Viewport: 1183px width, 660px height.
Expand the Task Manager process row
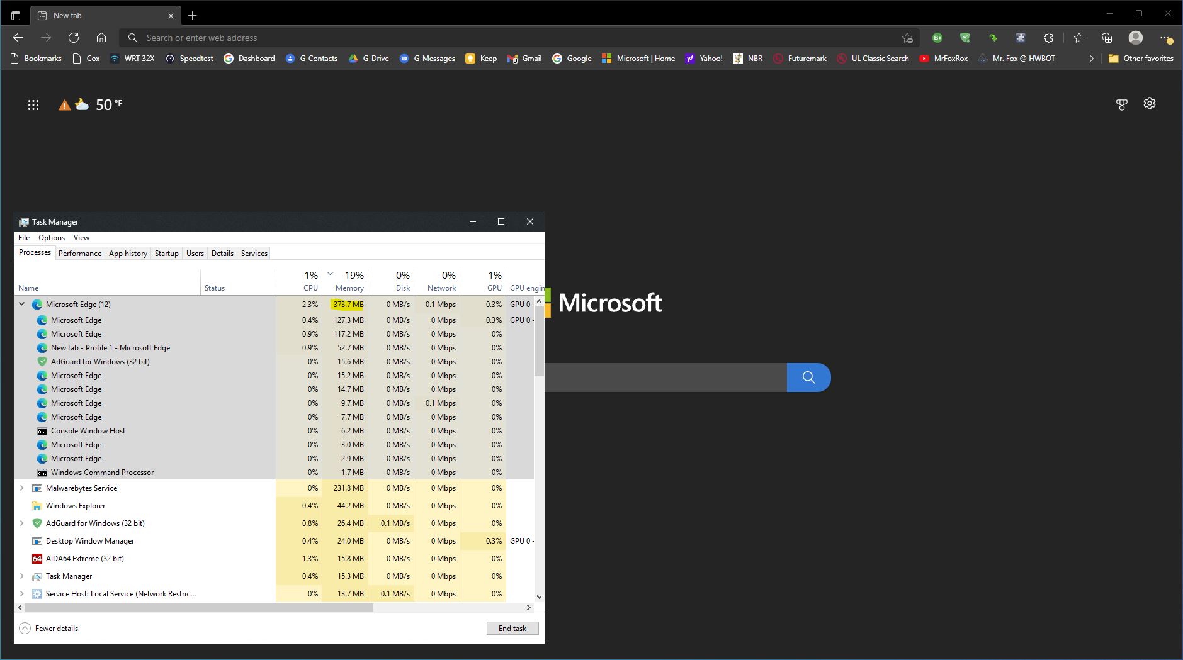point(21,576)
